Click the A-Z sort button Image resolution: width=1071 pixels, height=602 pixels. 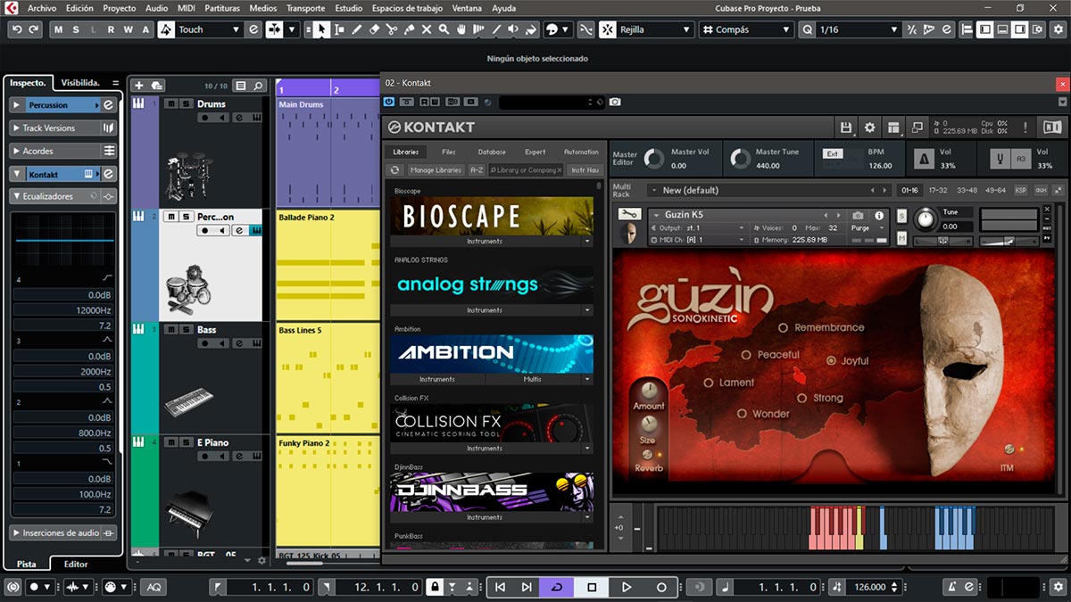click(477, 169)
